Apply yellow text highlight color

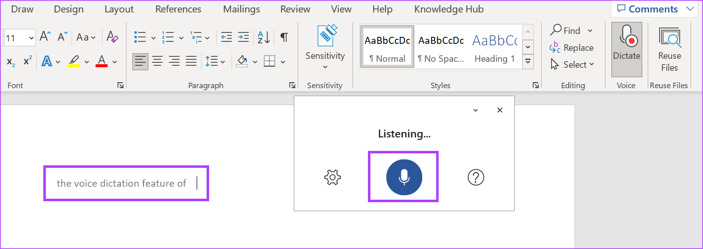(x=74, y=61)
